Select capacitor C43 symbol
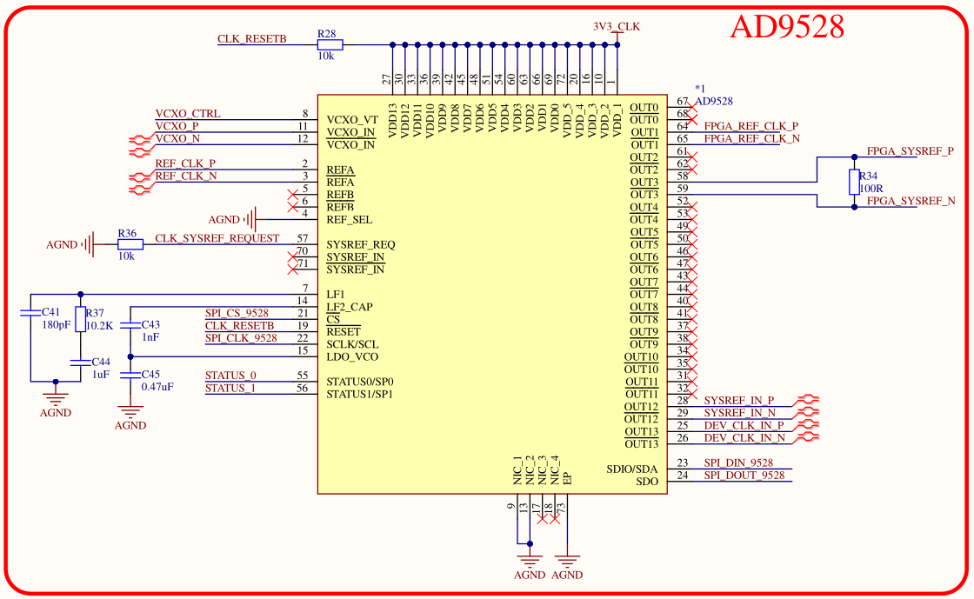 click(x=130, y=325)
